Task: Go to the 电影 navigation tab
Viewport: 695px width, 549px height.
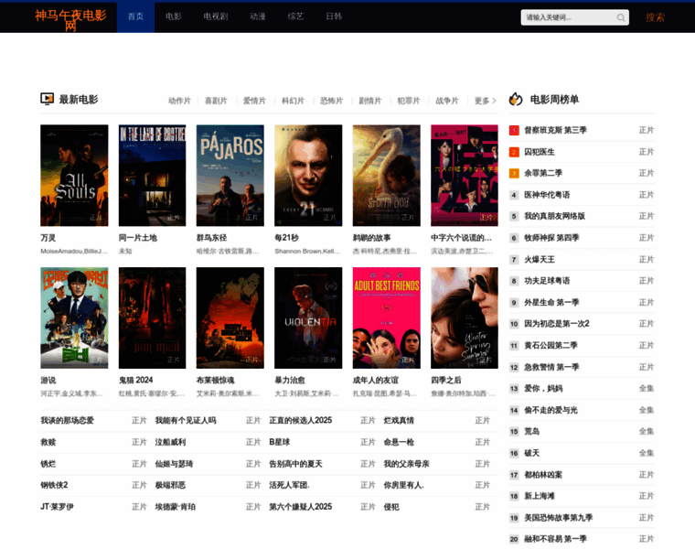Action: (x=174, y=16)
